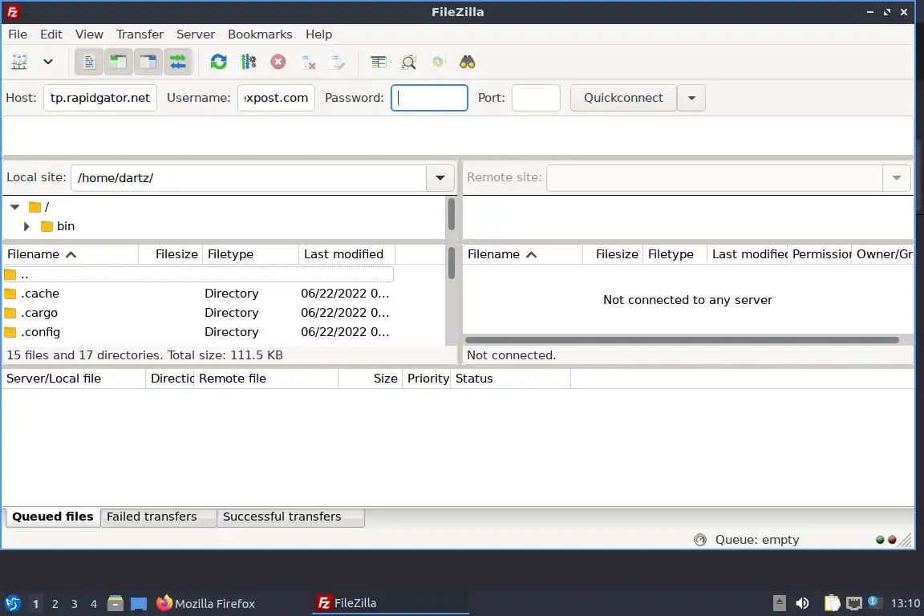Select the .config directory row

pyautogui.click(x=198, y=332)
